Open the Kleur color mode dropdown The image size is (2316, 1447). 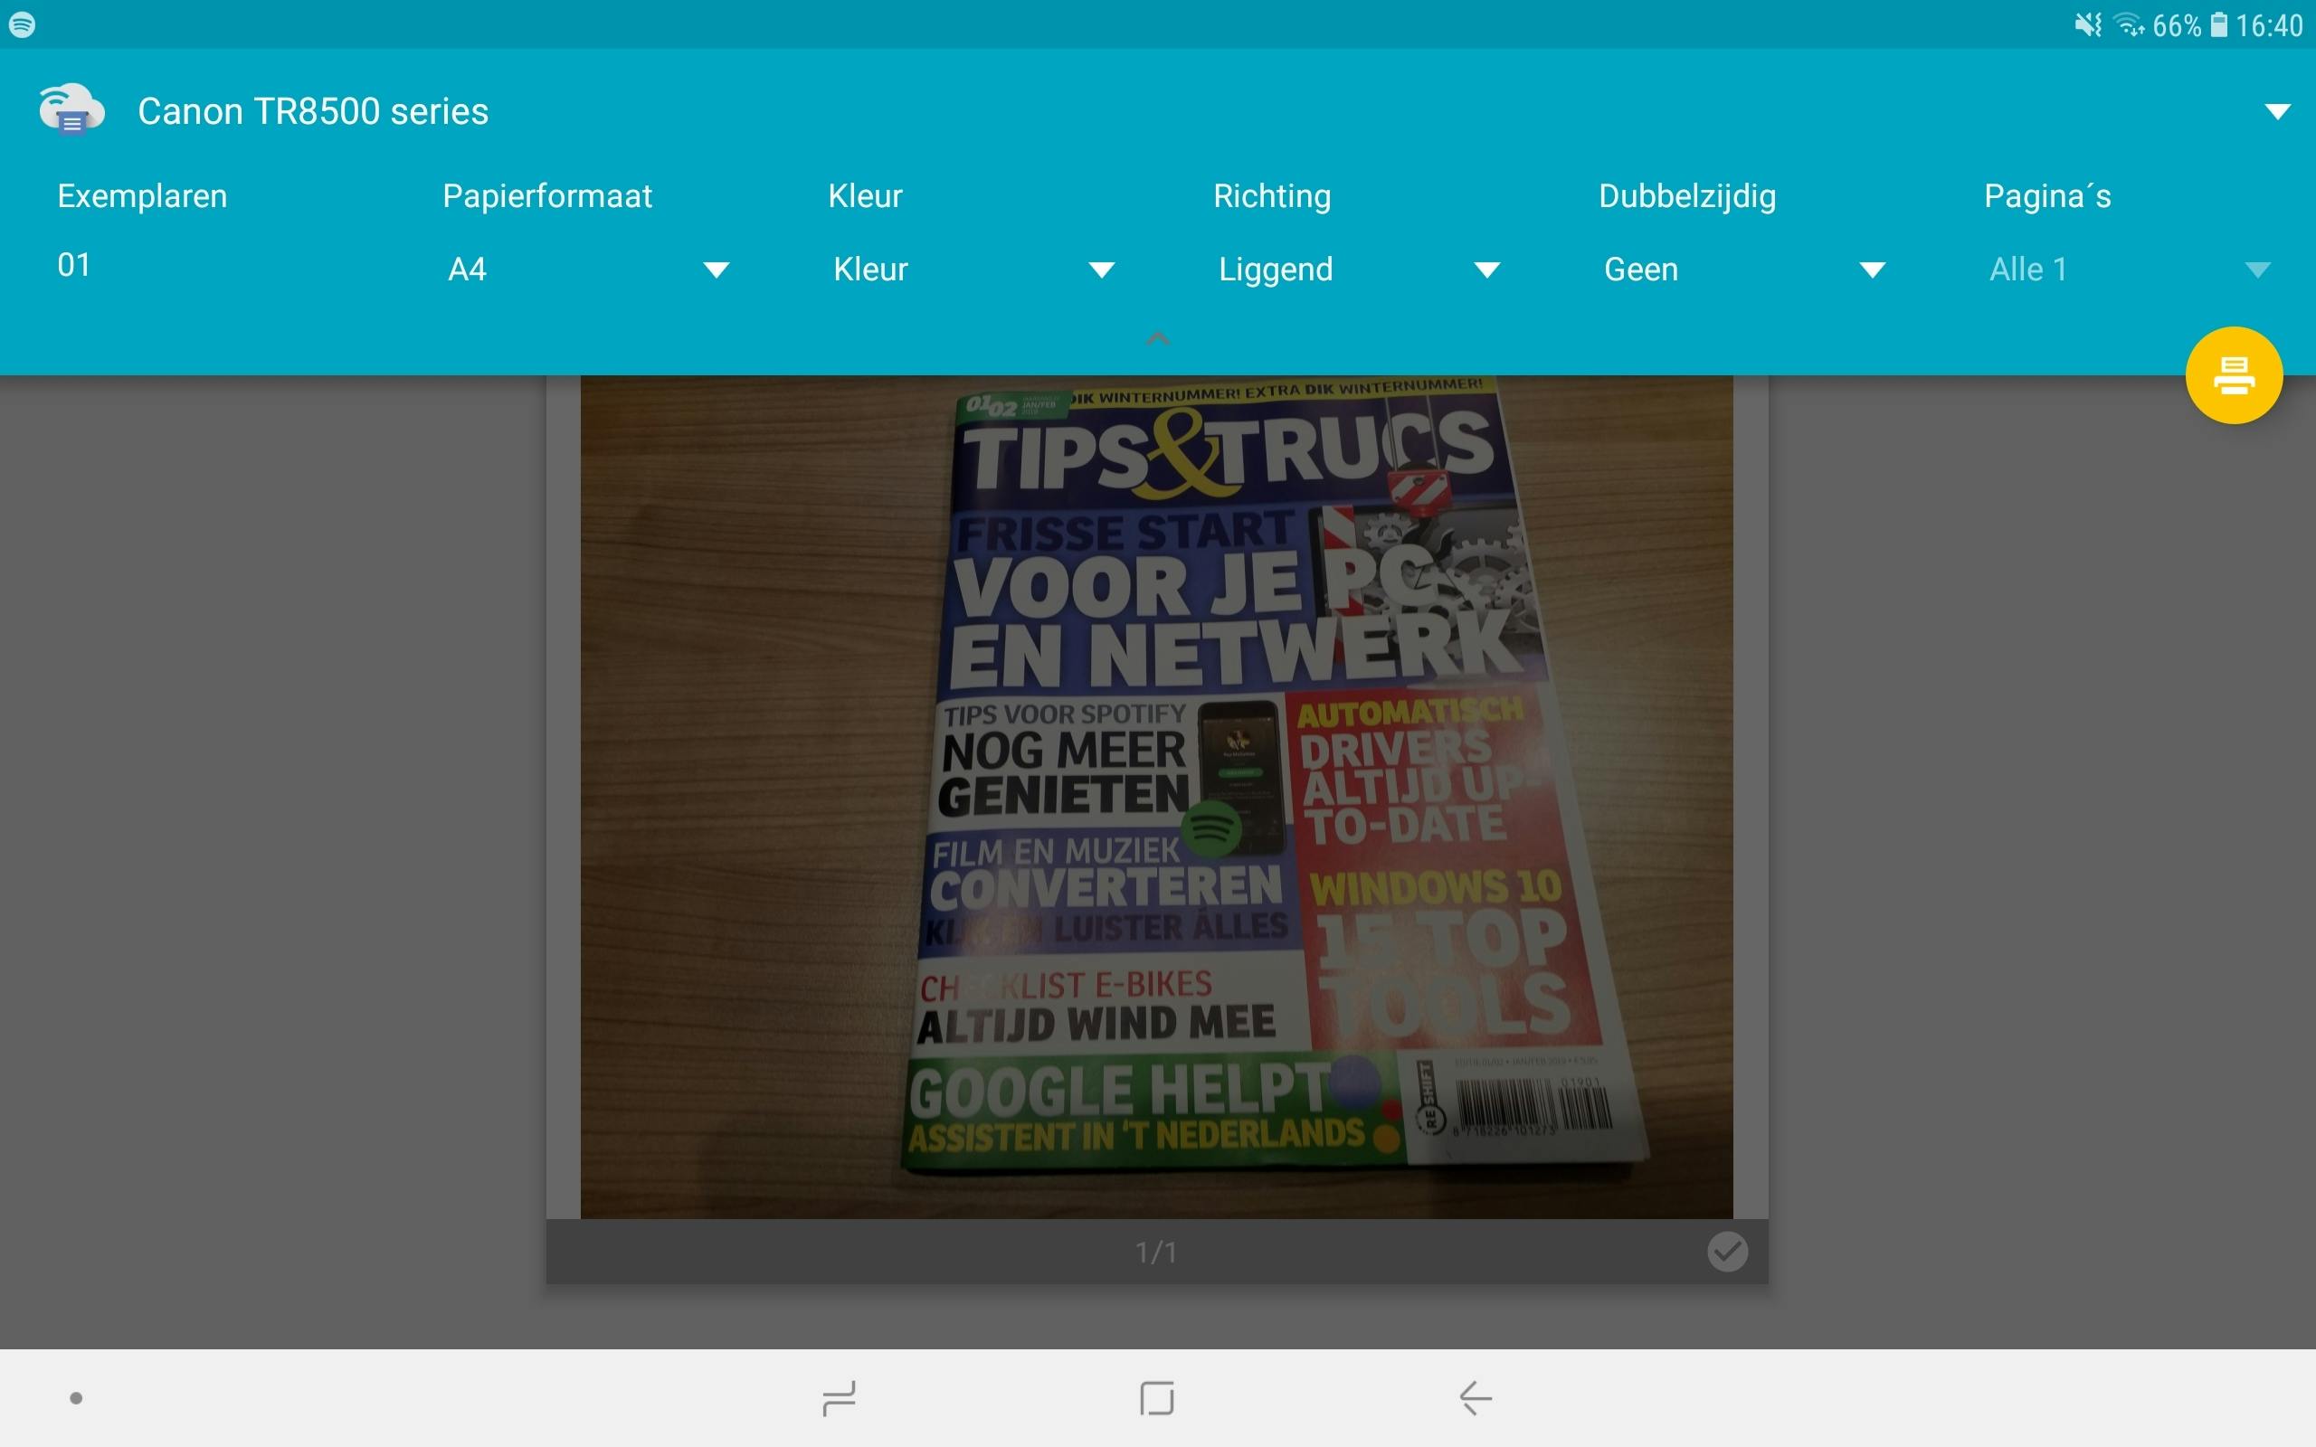click(x=973, y=270)
